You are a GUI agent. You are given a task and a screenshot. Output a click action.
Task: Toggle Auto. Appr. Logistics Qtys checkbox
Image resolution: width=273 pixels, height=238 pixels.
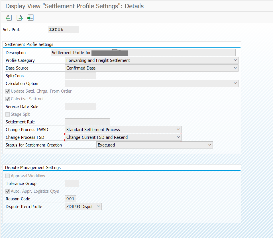coord(8,191)
